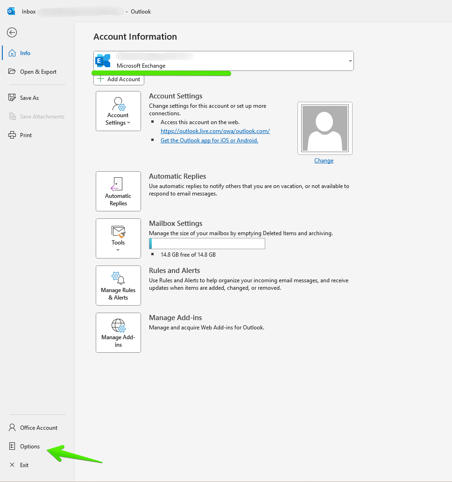Click the plus icon on Add Account
The height and width of the screenshot is (482, 452).
coord(100,79)
